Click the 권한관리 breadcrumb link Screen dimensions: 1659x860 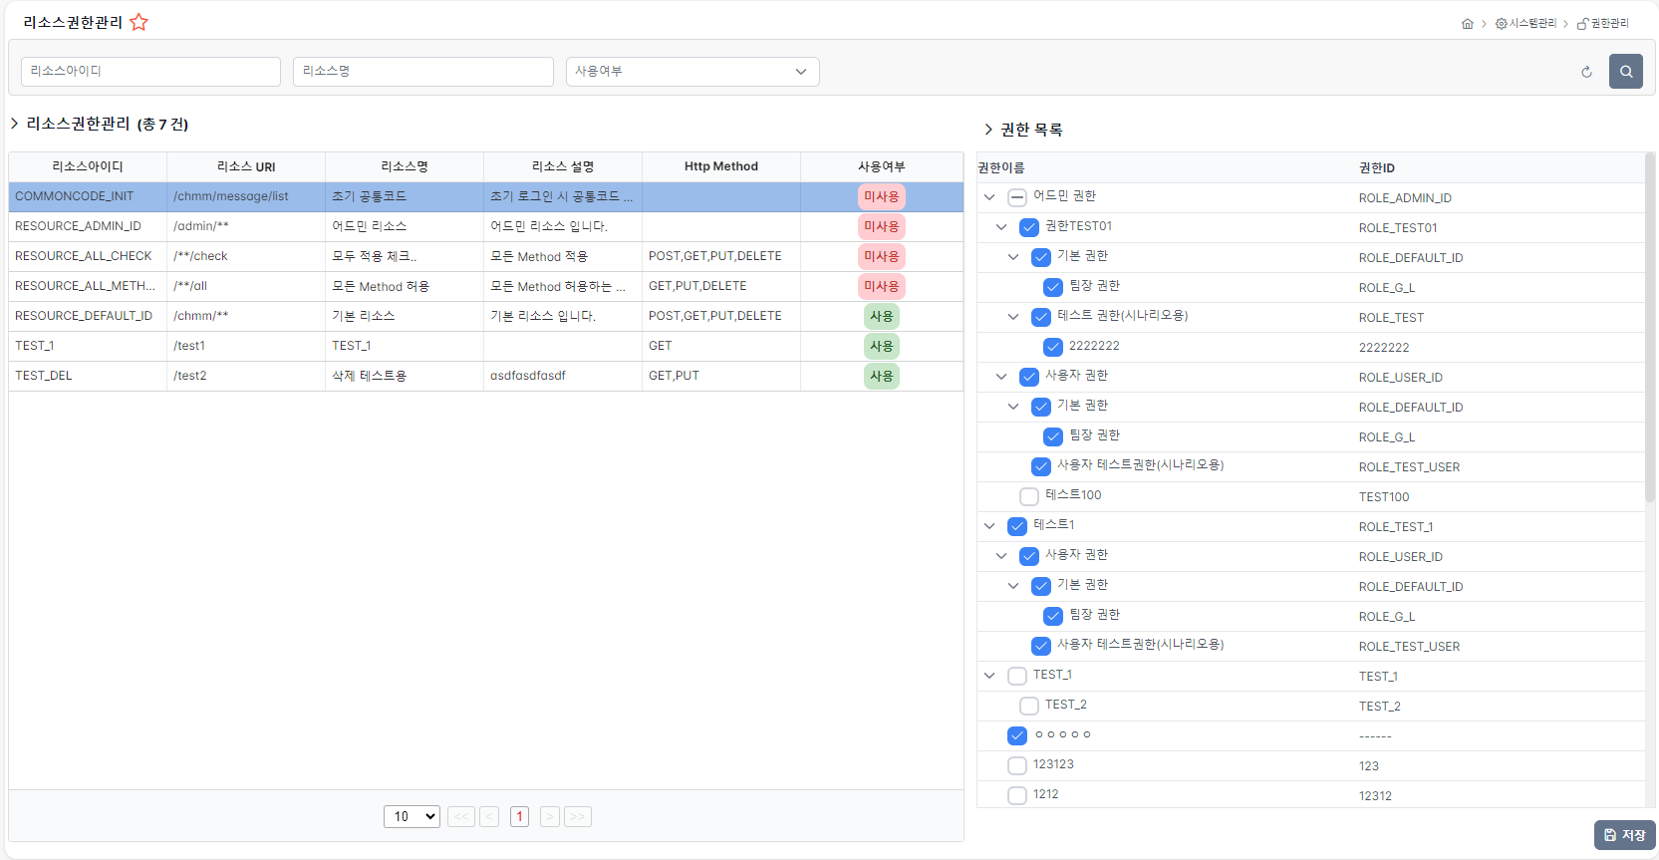coord(1610,24)
